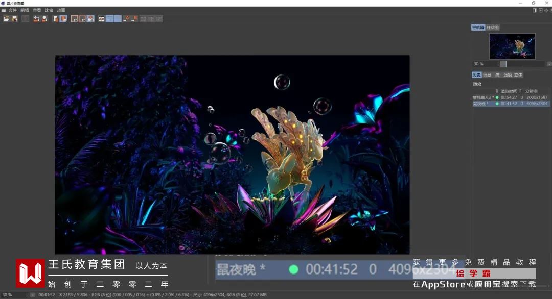
Task: Click the middle panel icon at the top right
Action: [x=541, y=10]
